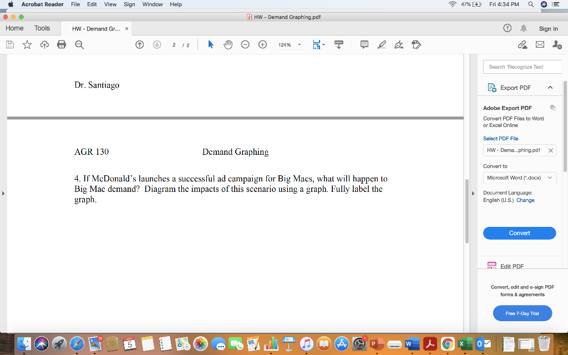Open the View menu
Image resolution: width=568 pixels, height=355 pixels.
click(110, 4)
